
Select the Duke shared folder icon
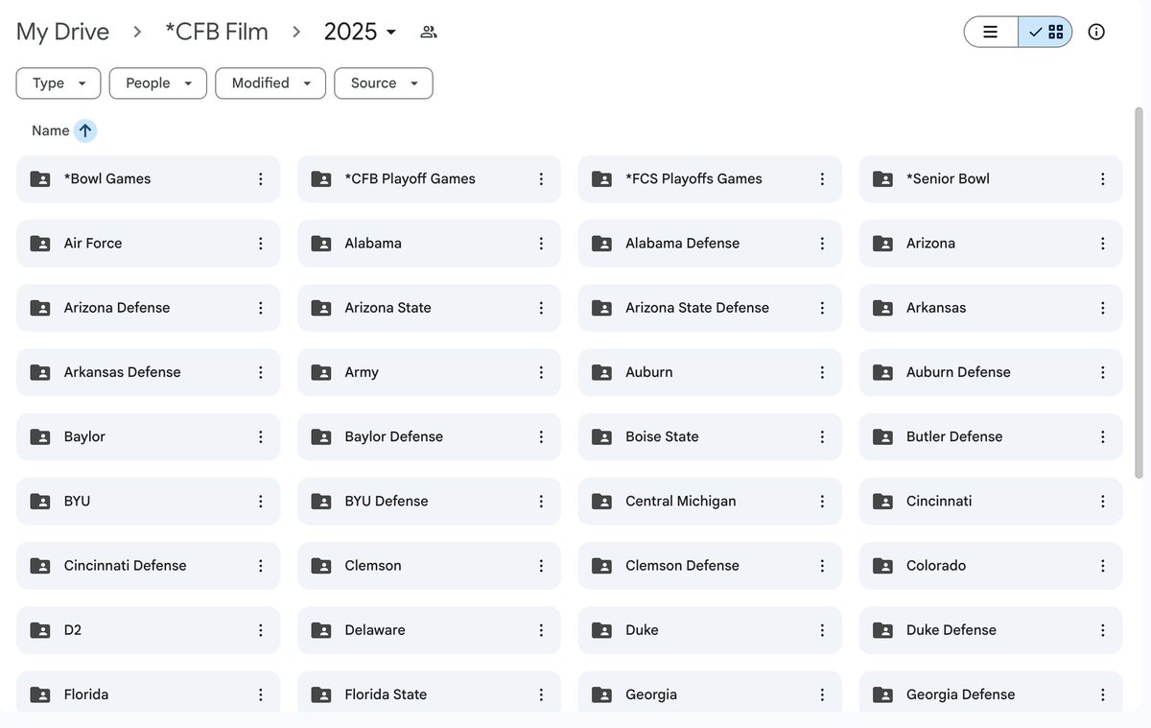coord(601,630)
